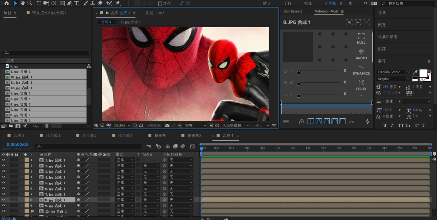Viewport: 437px width, 220px height.
Task: Expand layer 1.jpg 合成 1 properties
Action: click(22, 160)
